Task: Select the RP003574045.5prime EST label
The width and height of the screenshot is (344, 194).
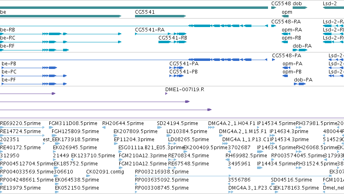Action: click(298, 156)
